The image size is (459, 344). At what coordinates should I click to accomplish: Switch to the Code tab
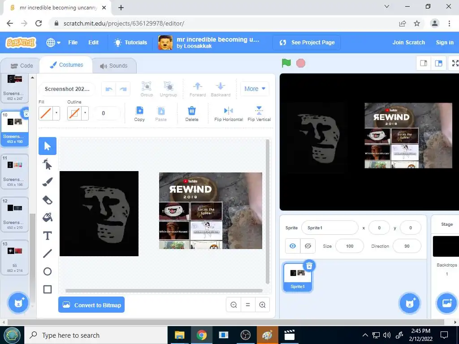tap(22, 66)
